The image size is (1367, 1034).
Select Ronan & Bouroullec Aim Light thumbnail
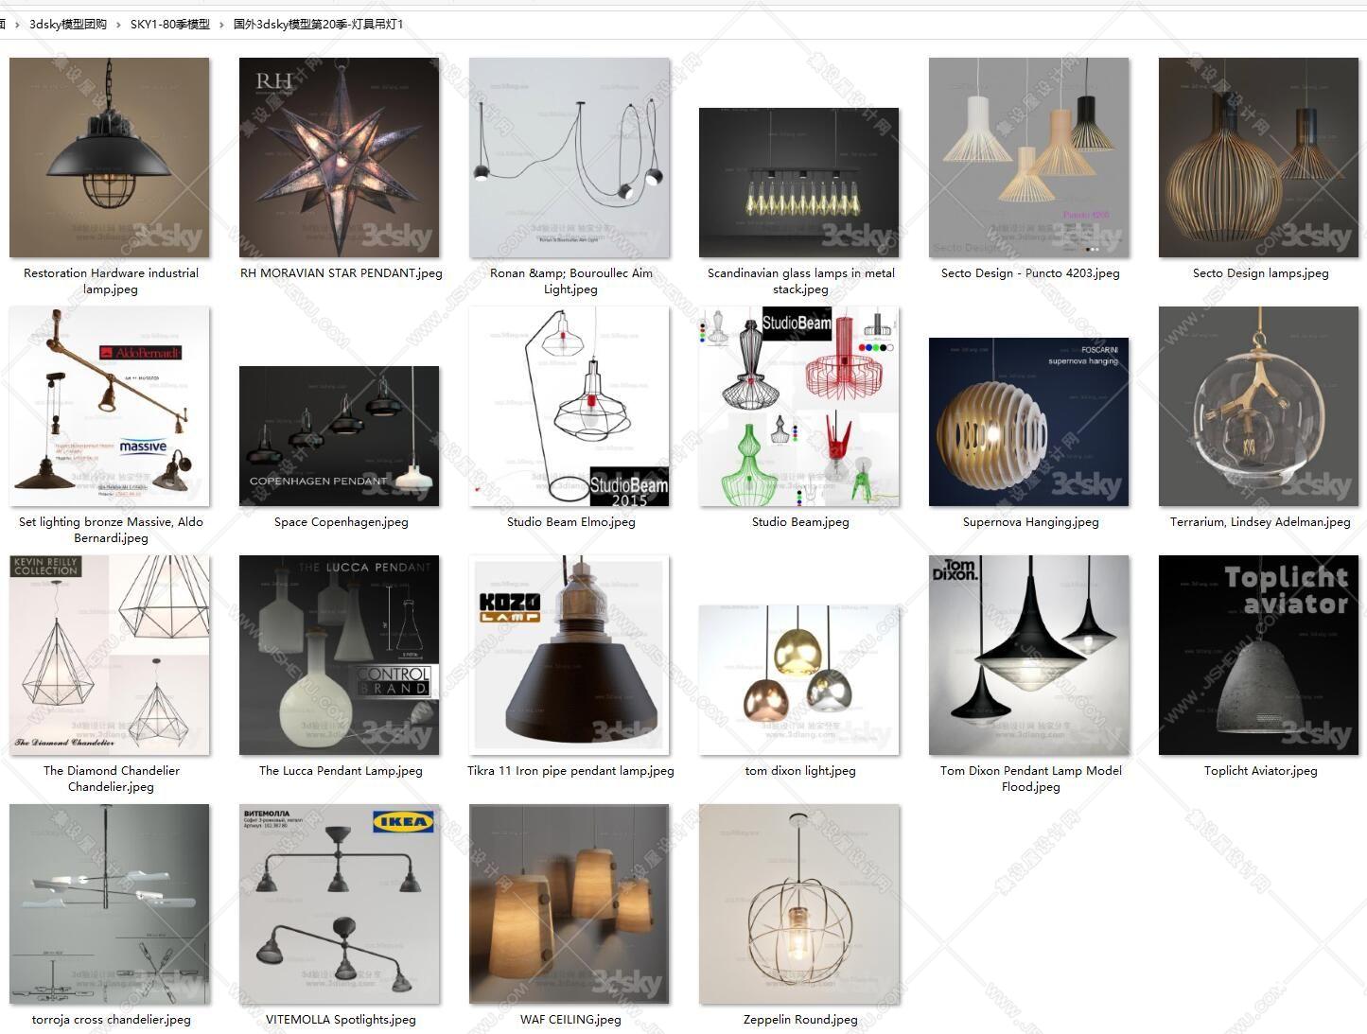click(x=570, y=158)
